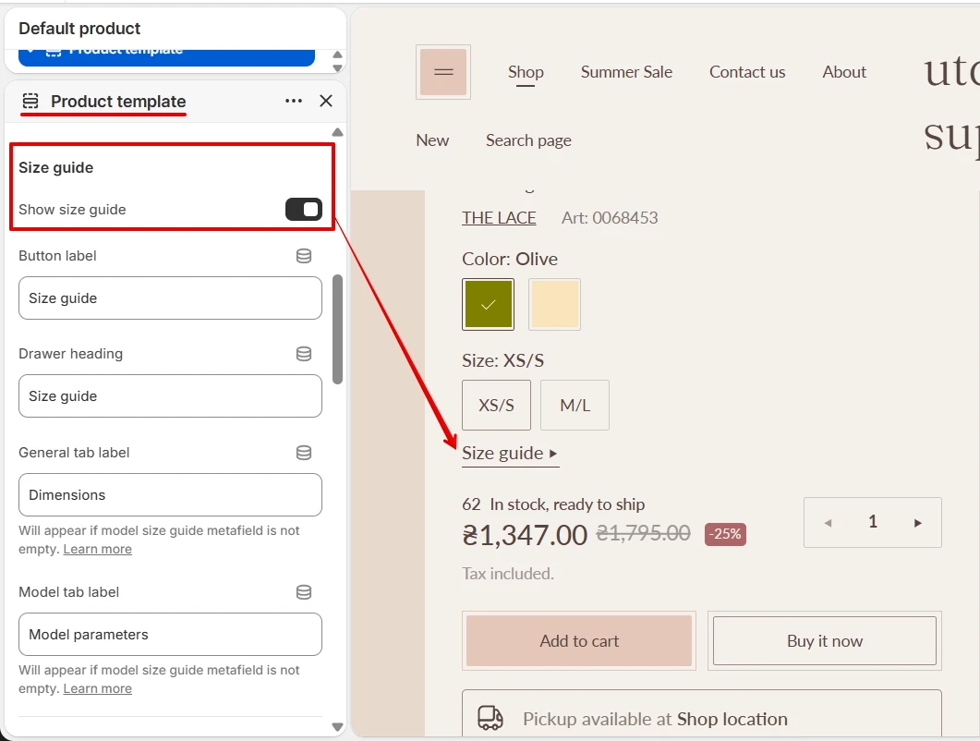Open Product template three-dot options menu
The width and height of the screenshot is (980, 741).
[294, 101]
